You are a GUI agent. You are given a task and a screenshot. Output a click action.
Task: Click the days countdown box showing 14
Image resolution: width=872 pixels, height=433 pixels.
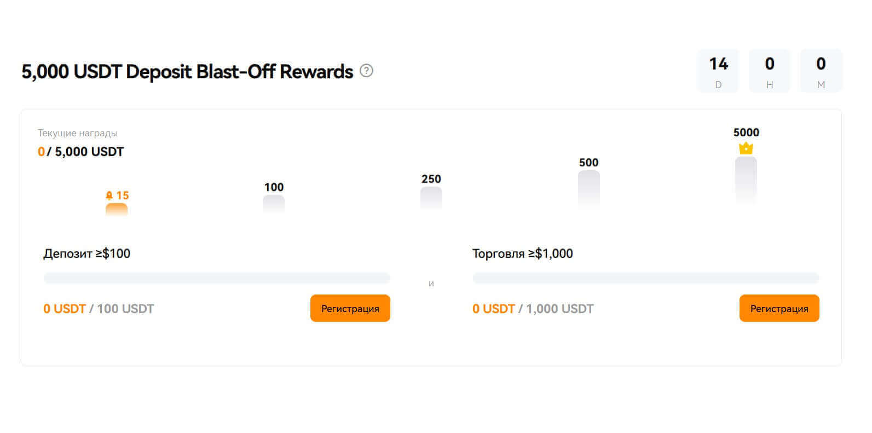click(x=718, y=71)
